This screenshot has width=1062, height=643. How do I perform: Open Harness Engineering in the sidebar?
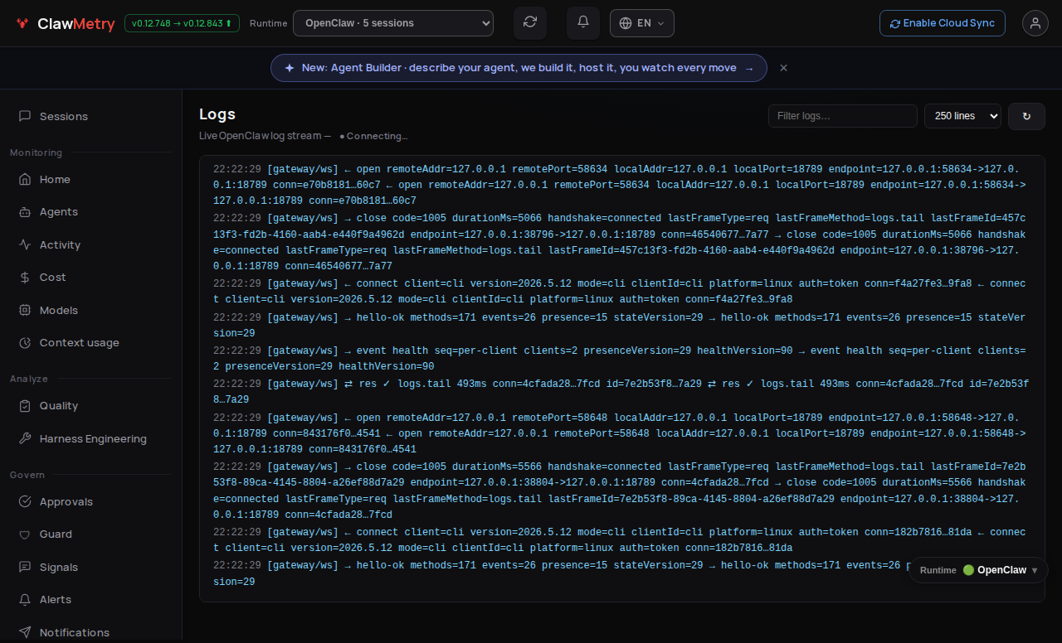point(91,439)
